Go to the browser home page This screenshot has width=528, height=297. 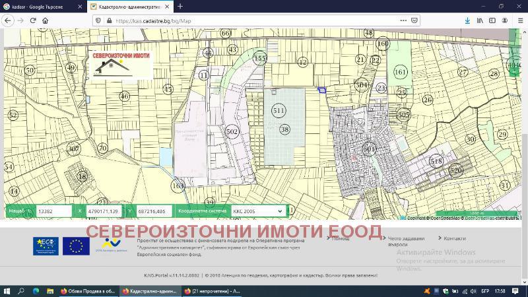[x=46, y=20]
